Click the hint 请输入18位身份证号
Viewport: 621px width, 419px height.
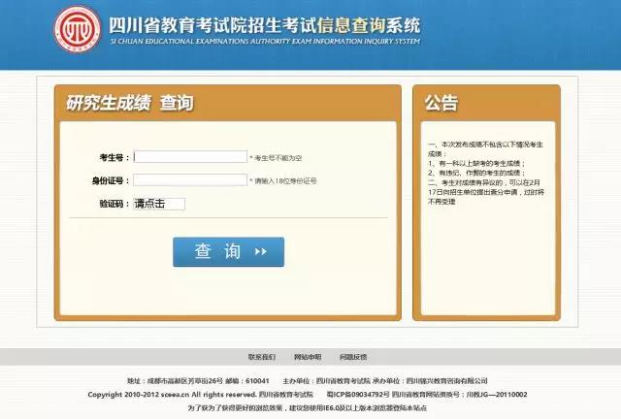click(285, 180)
